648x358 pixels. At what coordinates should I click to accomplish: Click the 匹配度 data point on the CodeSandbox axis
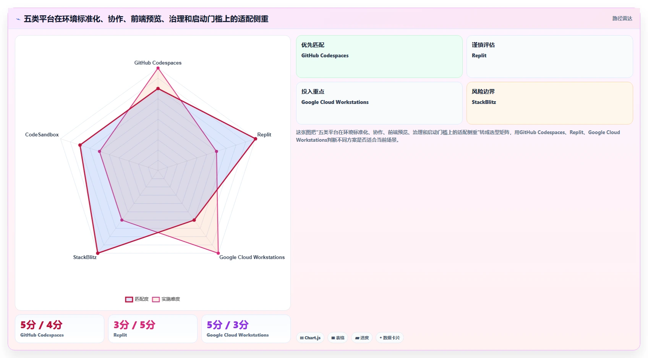pos(80,145)
